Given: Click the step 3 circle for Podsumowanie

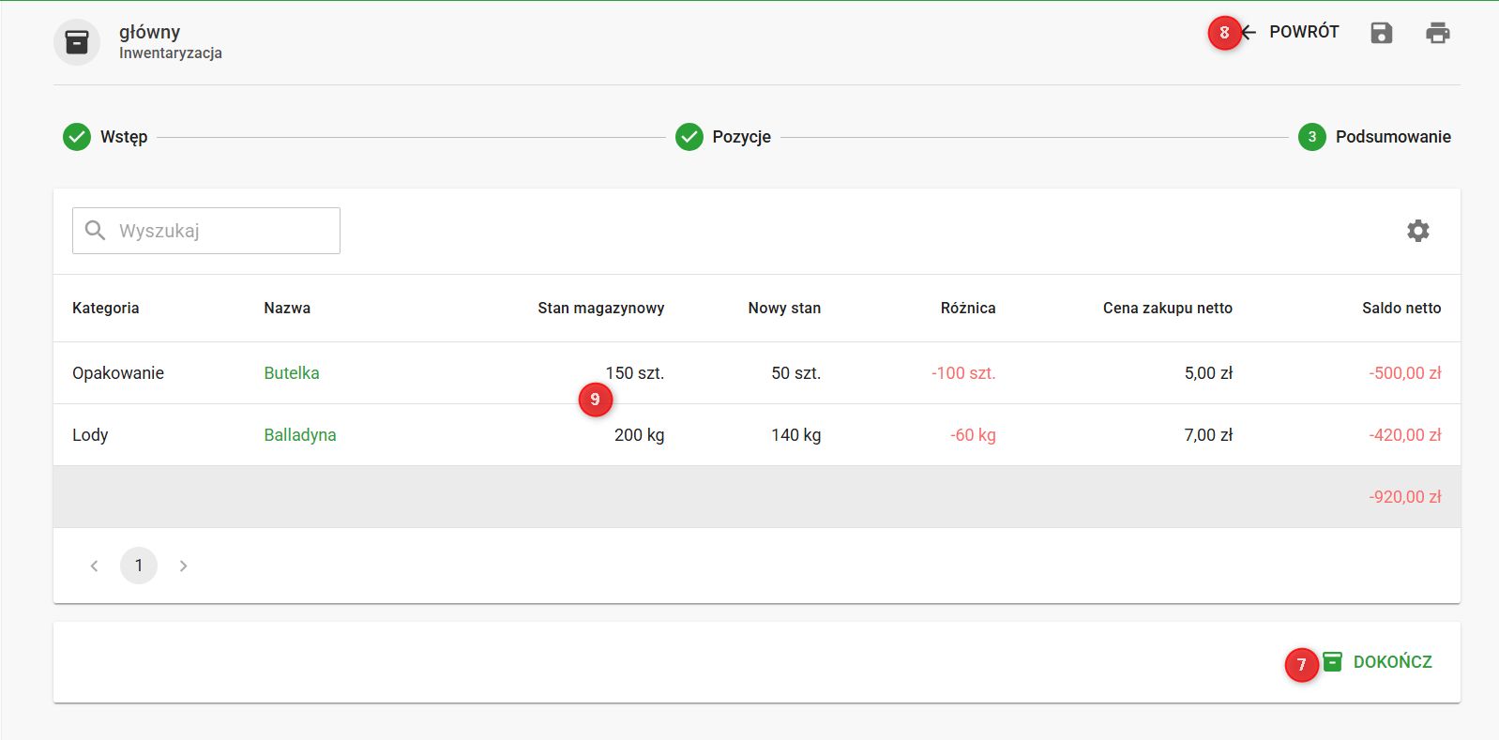Looking at the screenshot, I should (x=1311, y=137).
